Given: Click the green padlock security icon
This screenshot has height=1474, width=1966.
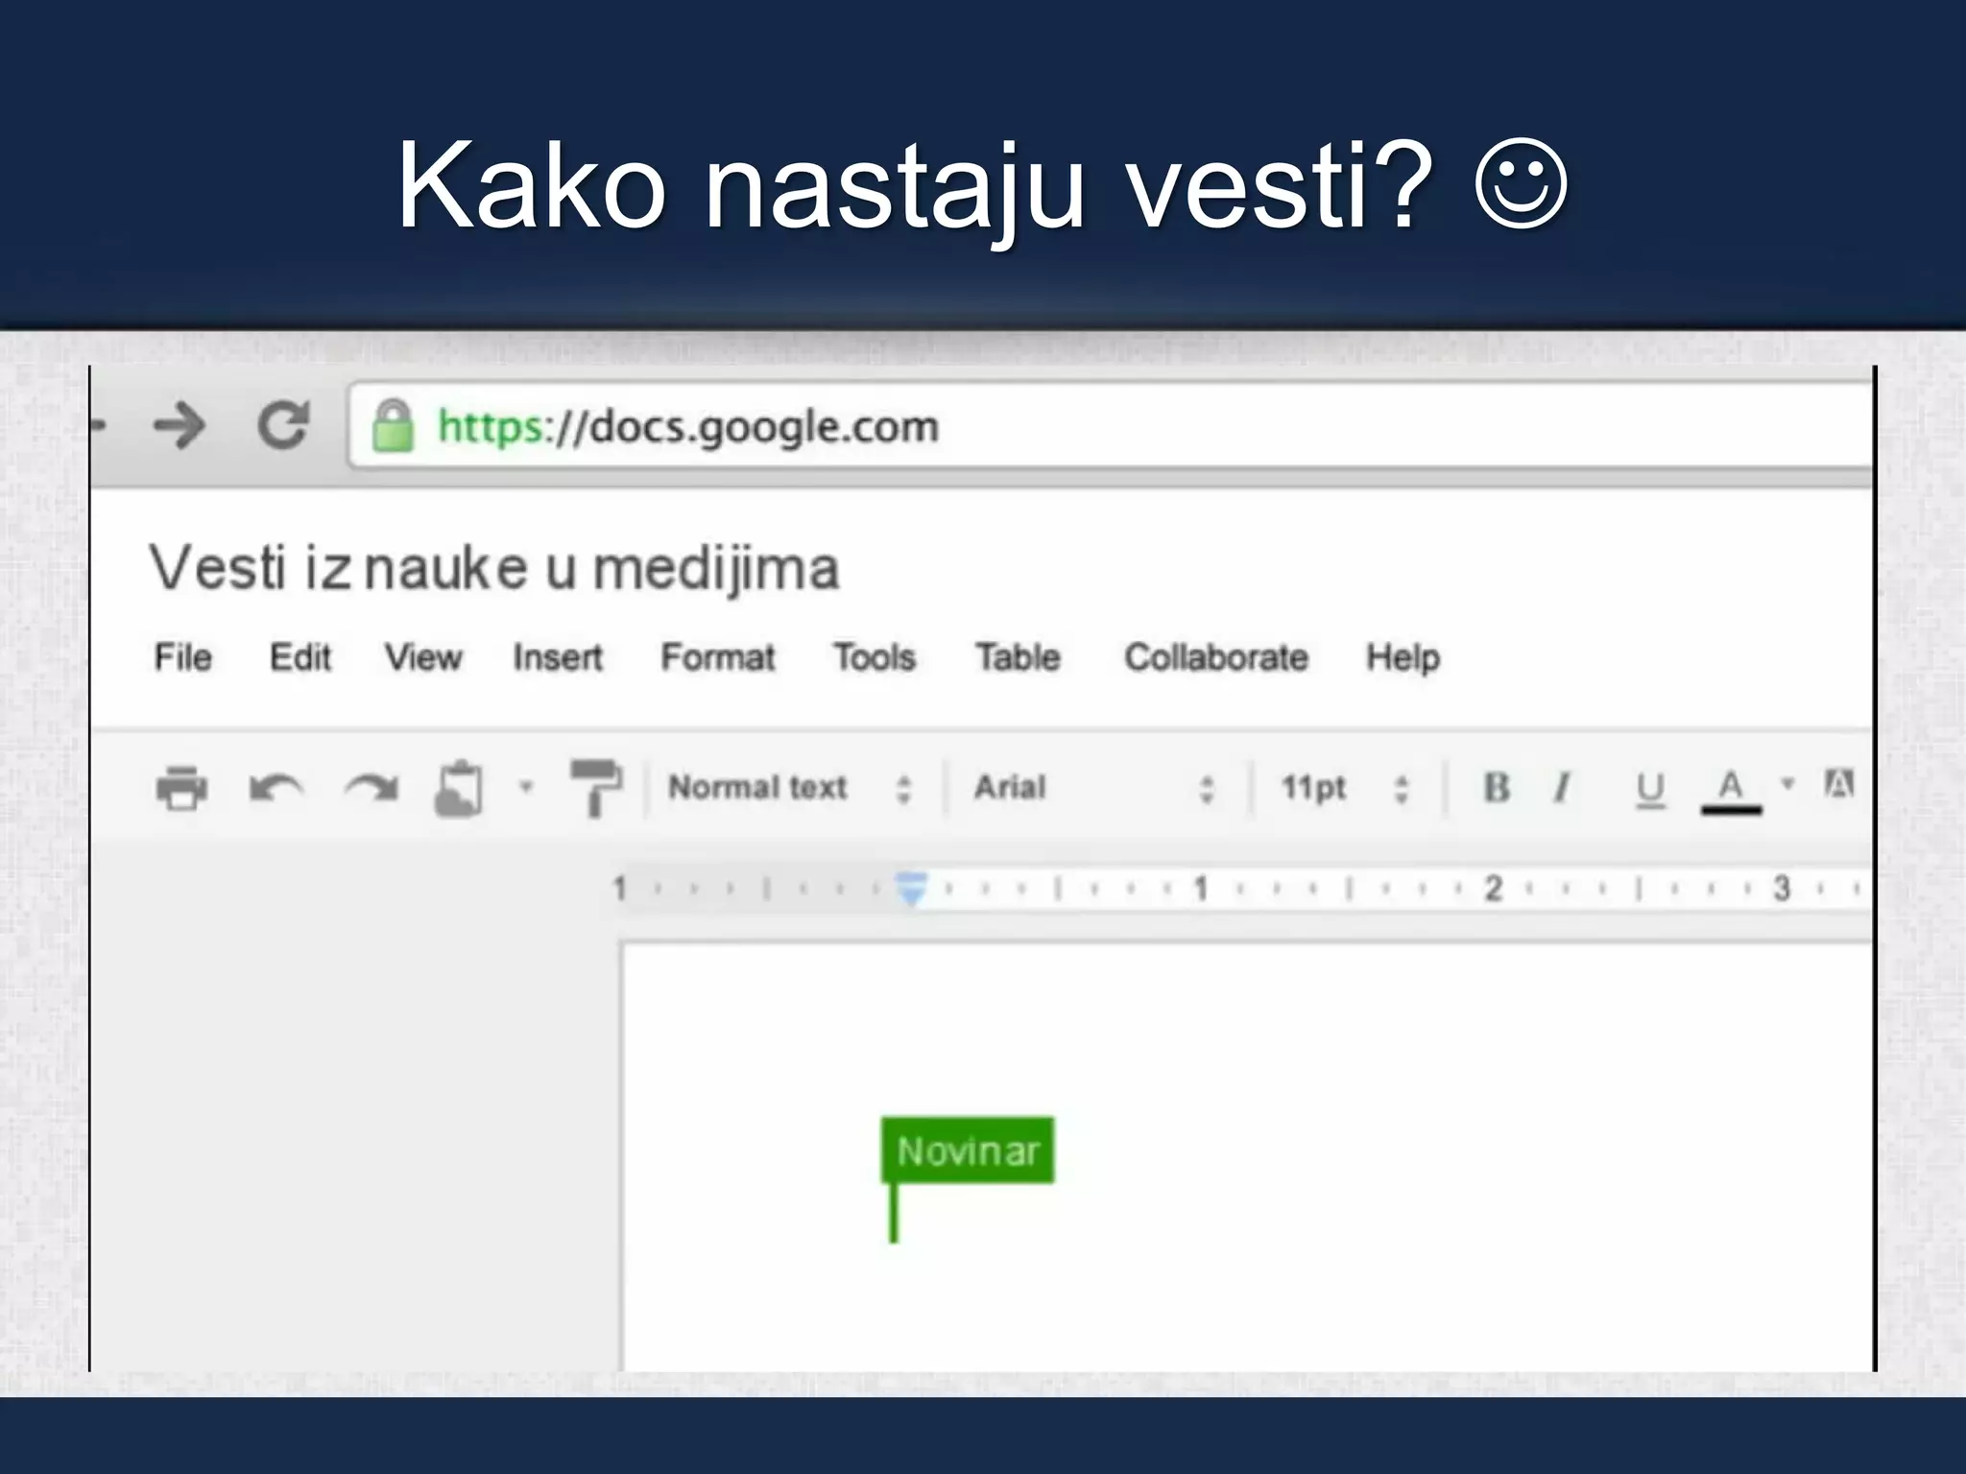Looking at the screenshot, I should [393, 425].
